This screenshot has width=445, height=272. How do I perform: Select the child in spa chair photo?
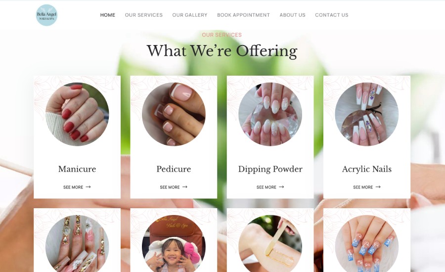click(x=174, y=244)
